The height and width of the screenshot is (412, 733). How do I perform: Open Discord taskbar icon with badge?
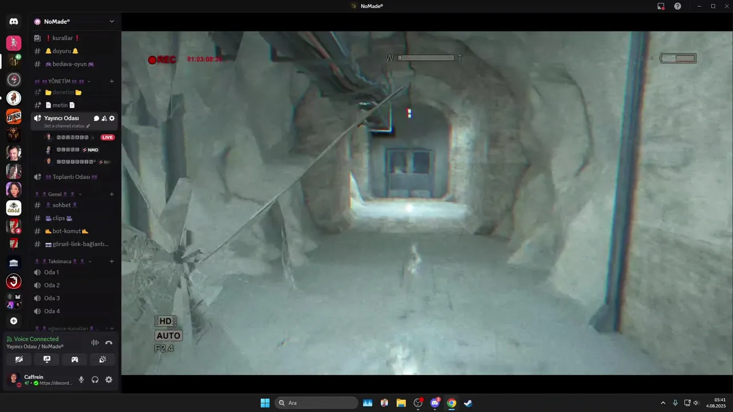click(x=435, y=403)
